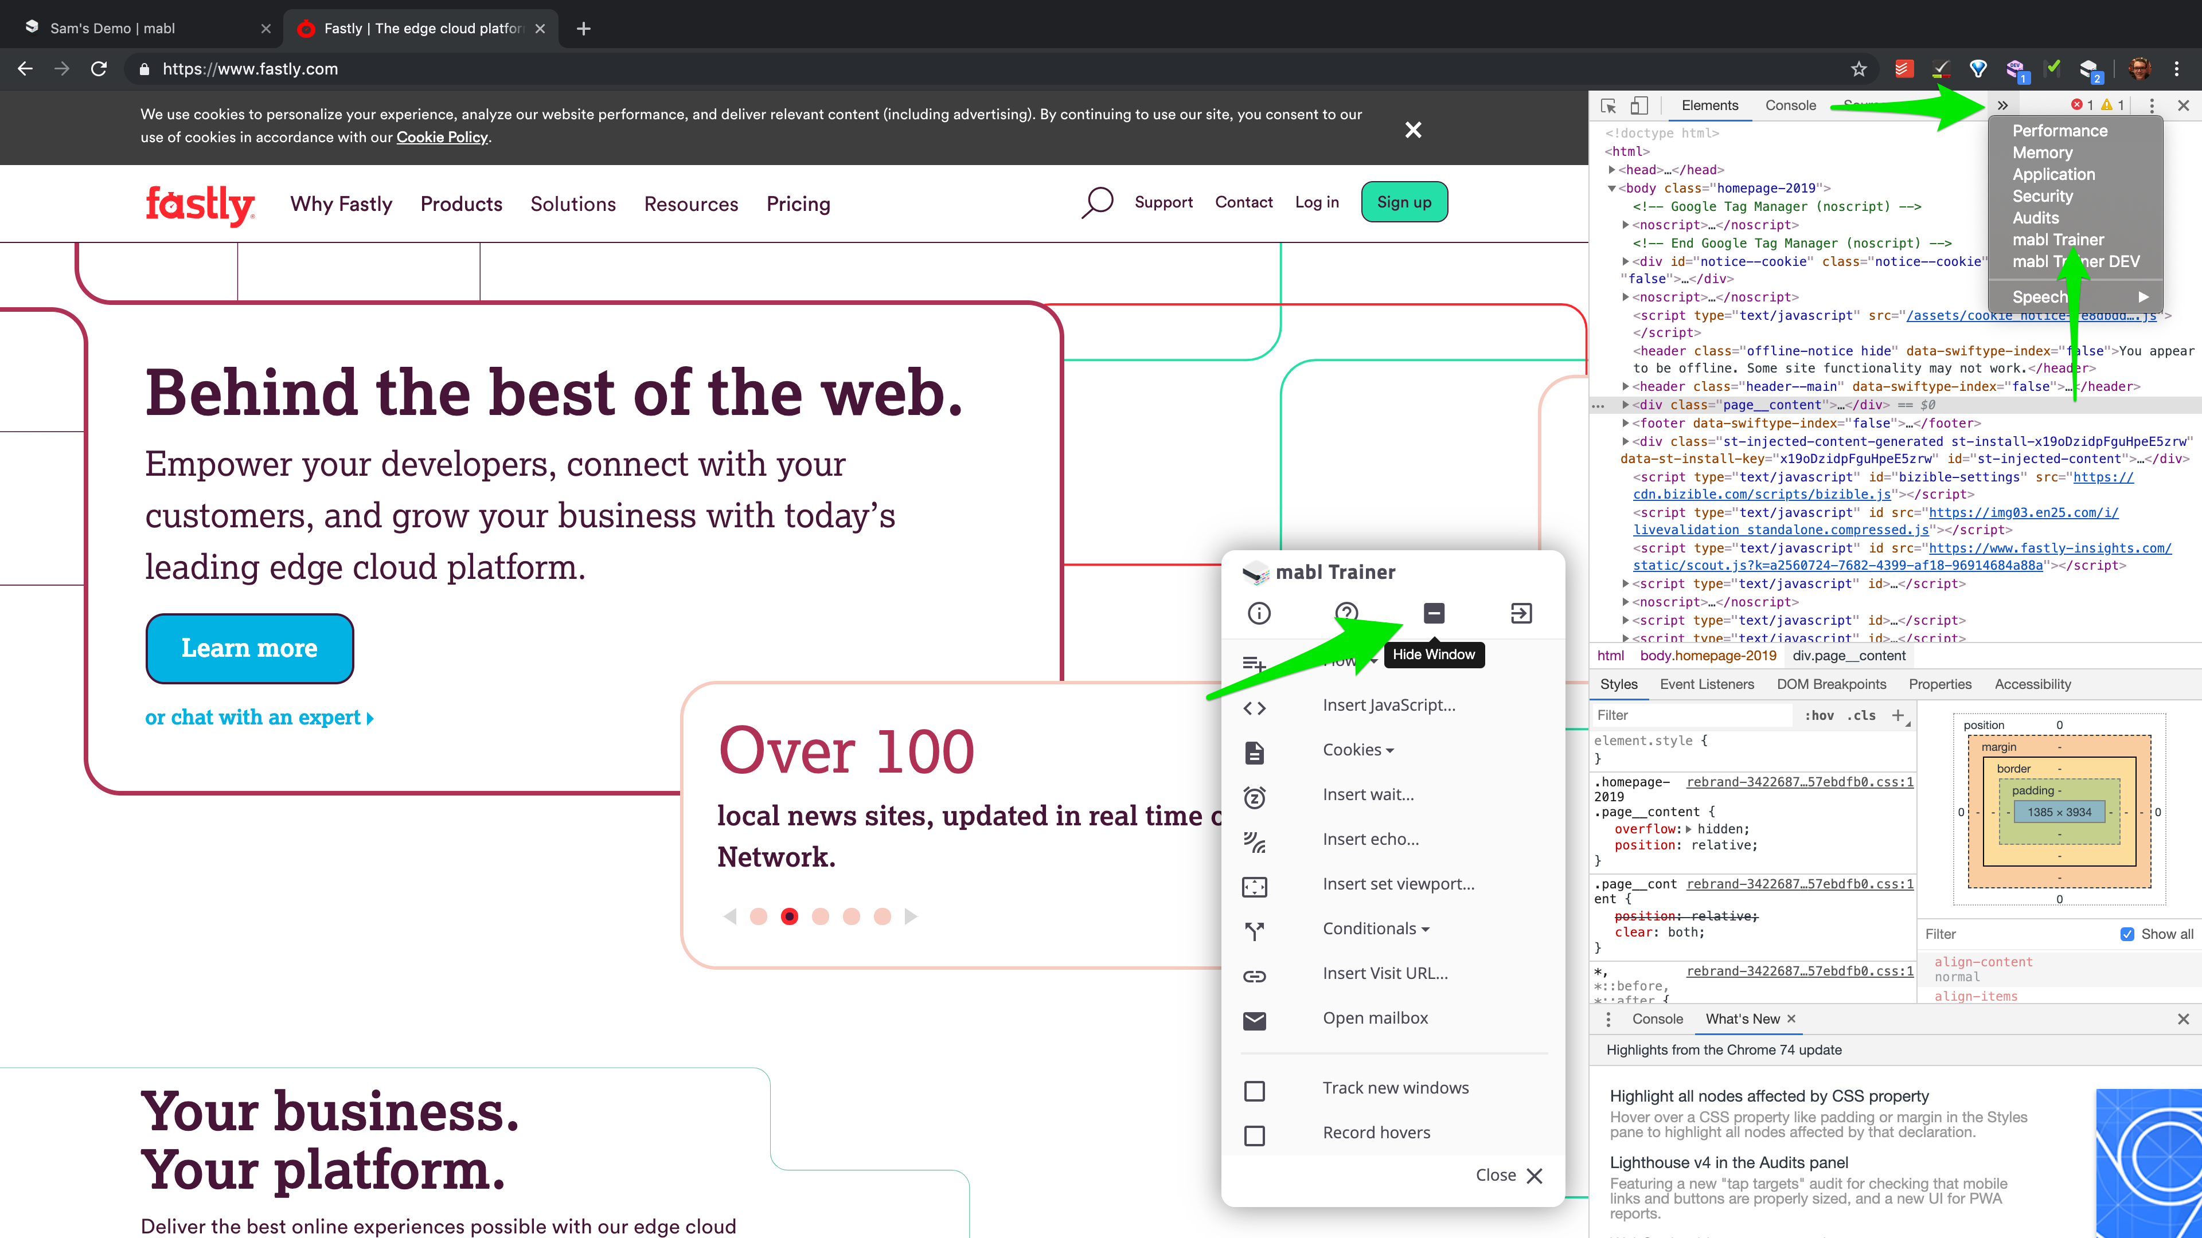
Task: Click the Learn more button
Action: 249,648
